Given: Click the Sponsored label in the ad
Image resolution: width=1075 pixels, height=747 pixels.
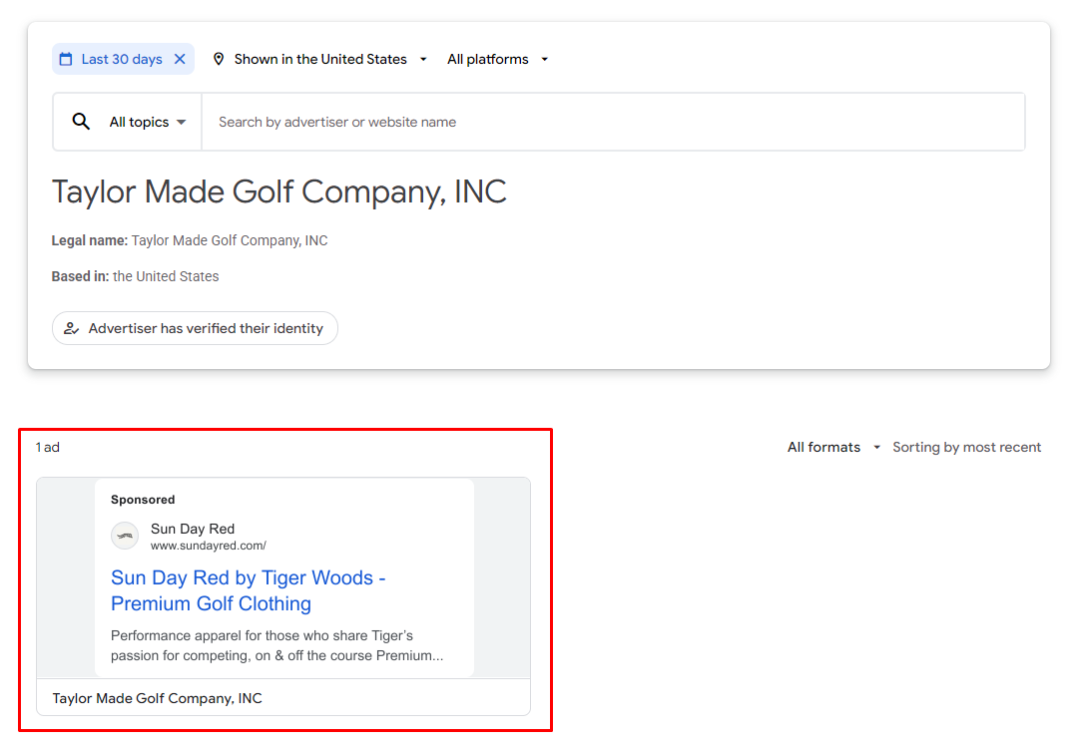Looking at the screenshot, I should click(x=143, y=500).
